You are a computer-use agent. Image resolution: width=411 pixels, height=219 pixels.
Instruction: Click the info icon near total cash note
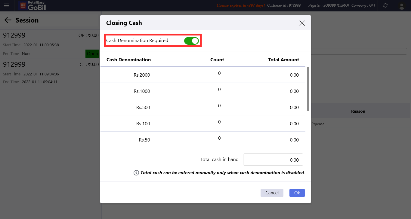pos(136,173)
